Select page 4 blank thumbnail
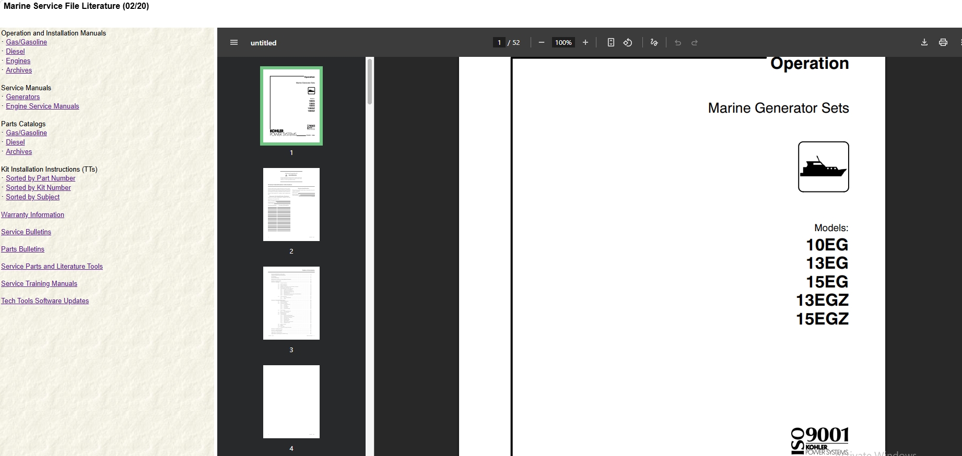Screen dimensions: 962x456 pyautogui.click(x=291, y=402)
